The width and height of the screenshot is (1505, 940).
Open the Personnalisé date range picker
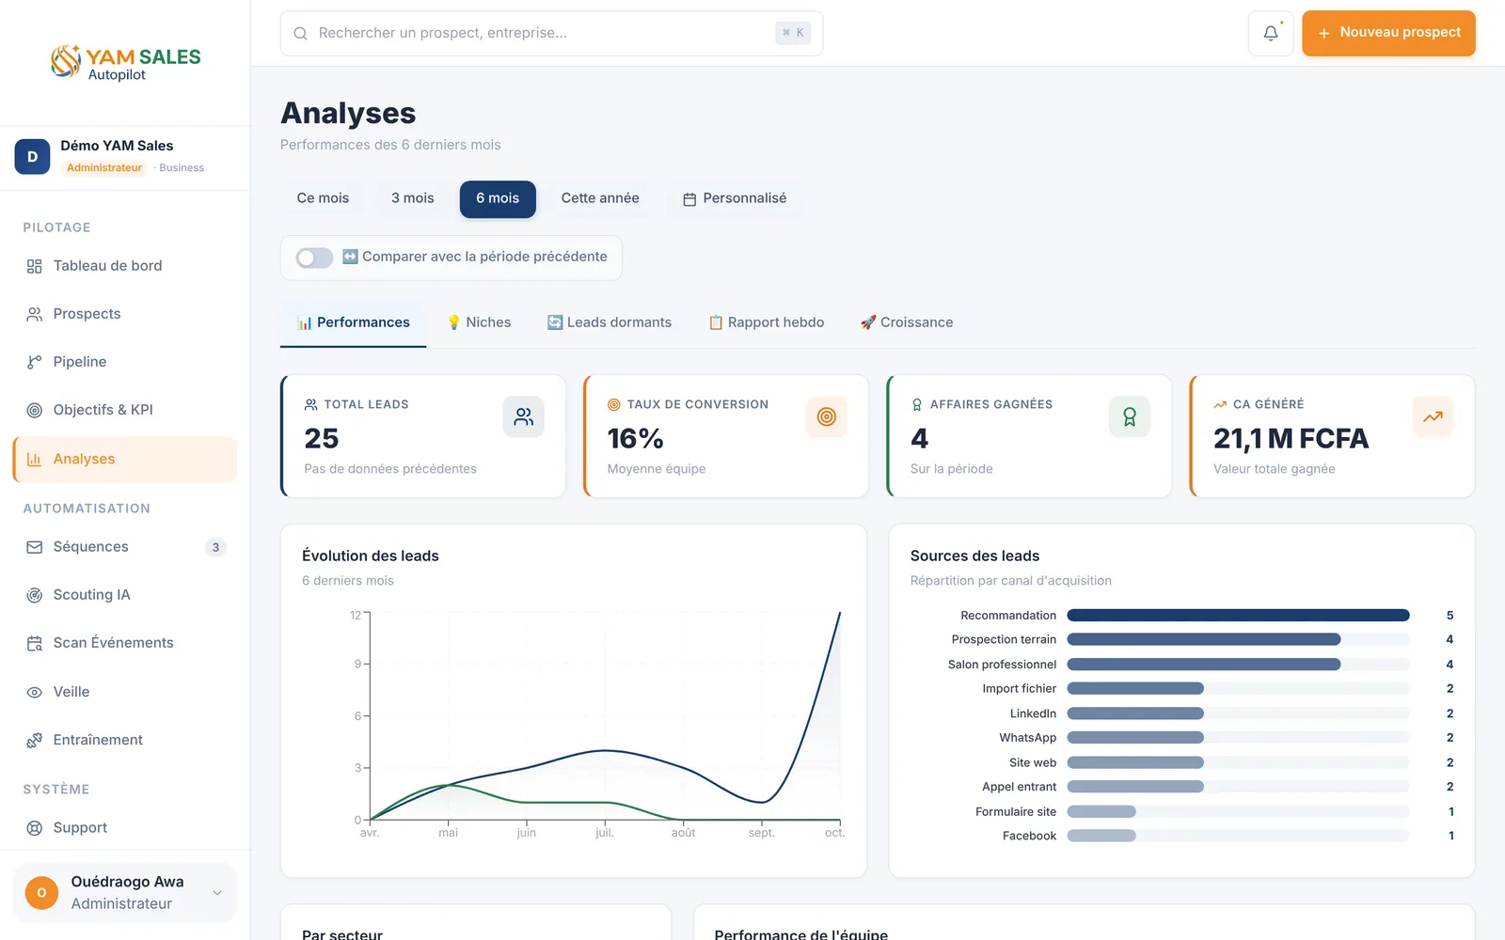click(735, 198)
